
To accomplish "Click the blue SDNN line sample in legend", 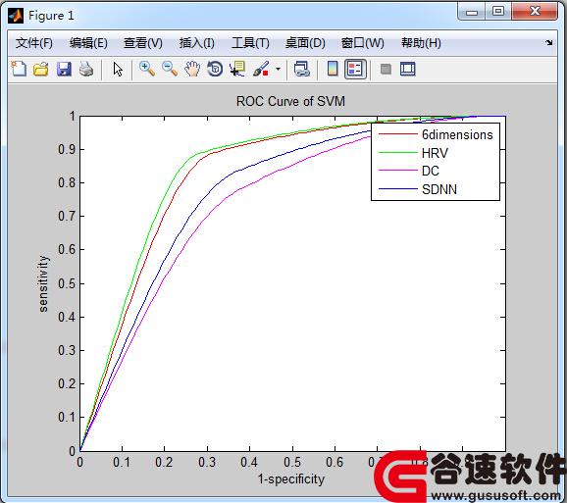I will point(398,188).
